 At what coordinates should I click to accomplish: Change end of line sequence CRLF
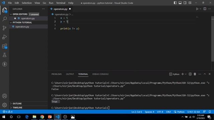168,112
